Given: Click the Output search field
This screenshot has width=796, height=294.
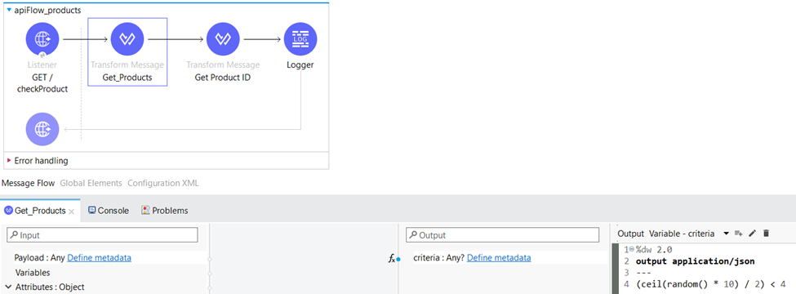Looking at the screenshot, I should tap(503, 235).
